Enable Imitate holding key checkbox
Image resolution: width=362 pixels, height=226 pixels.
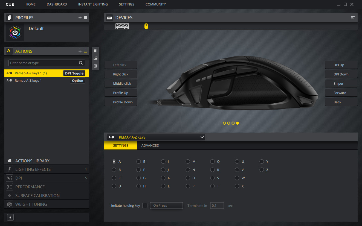(145, 206)
